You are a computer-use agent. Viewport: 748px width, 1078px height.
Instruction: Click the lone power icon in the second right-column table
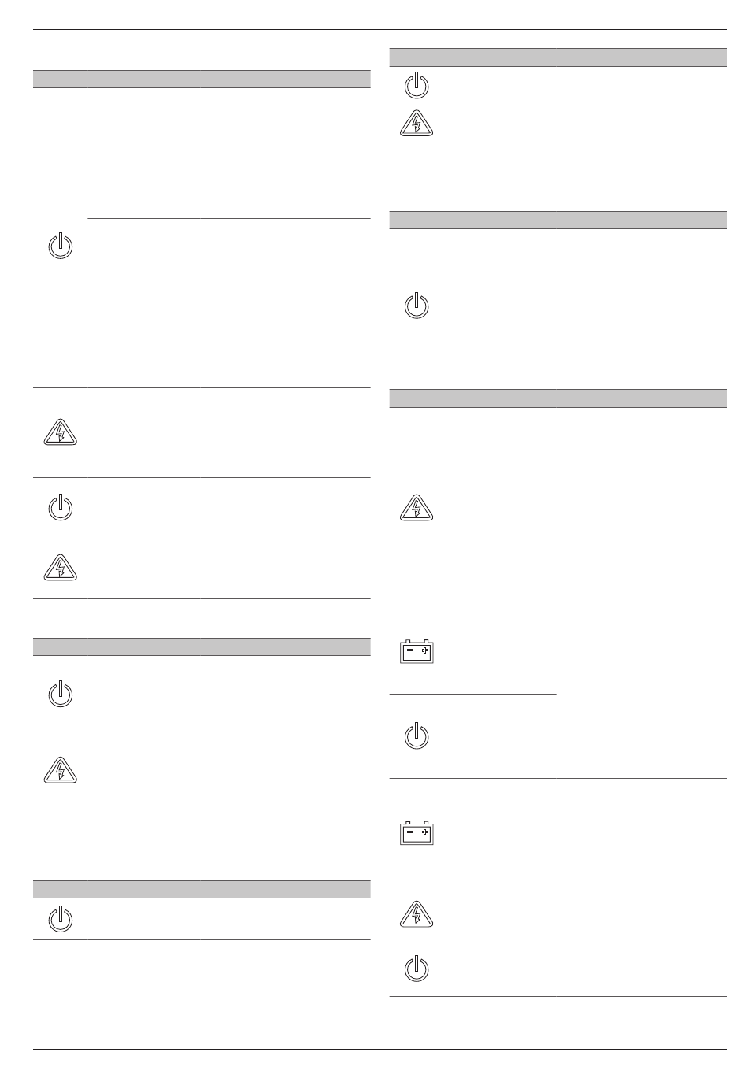pyautogui.click(x=417, y=306)
